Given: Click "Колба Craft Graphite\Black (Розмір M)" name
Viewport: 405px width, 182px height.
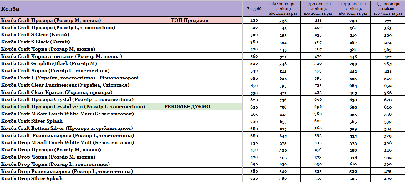Looking at the screenshot, I should [49, 63].
